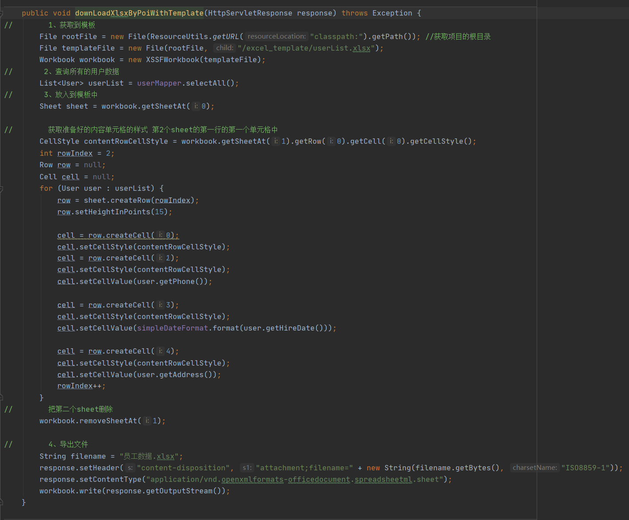This screenshot has width=629, height=520.
Task: Click the ResourceUtils class name
Action: click(179, 36)
